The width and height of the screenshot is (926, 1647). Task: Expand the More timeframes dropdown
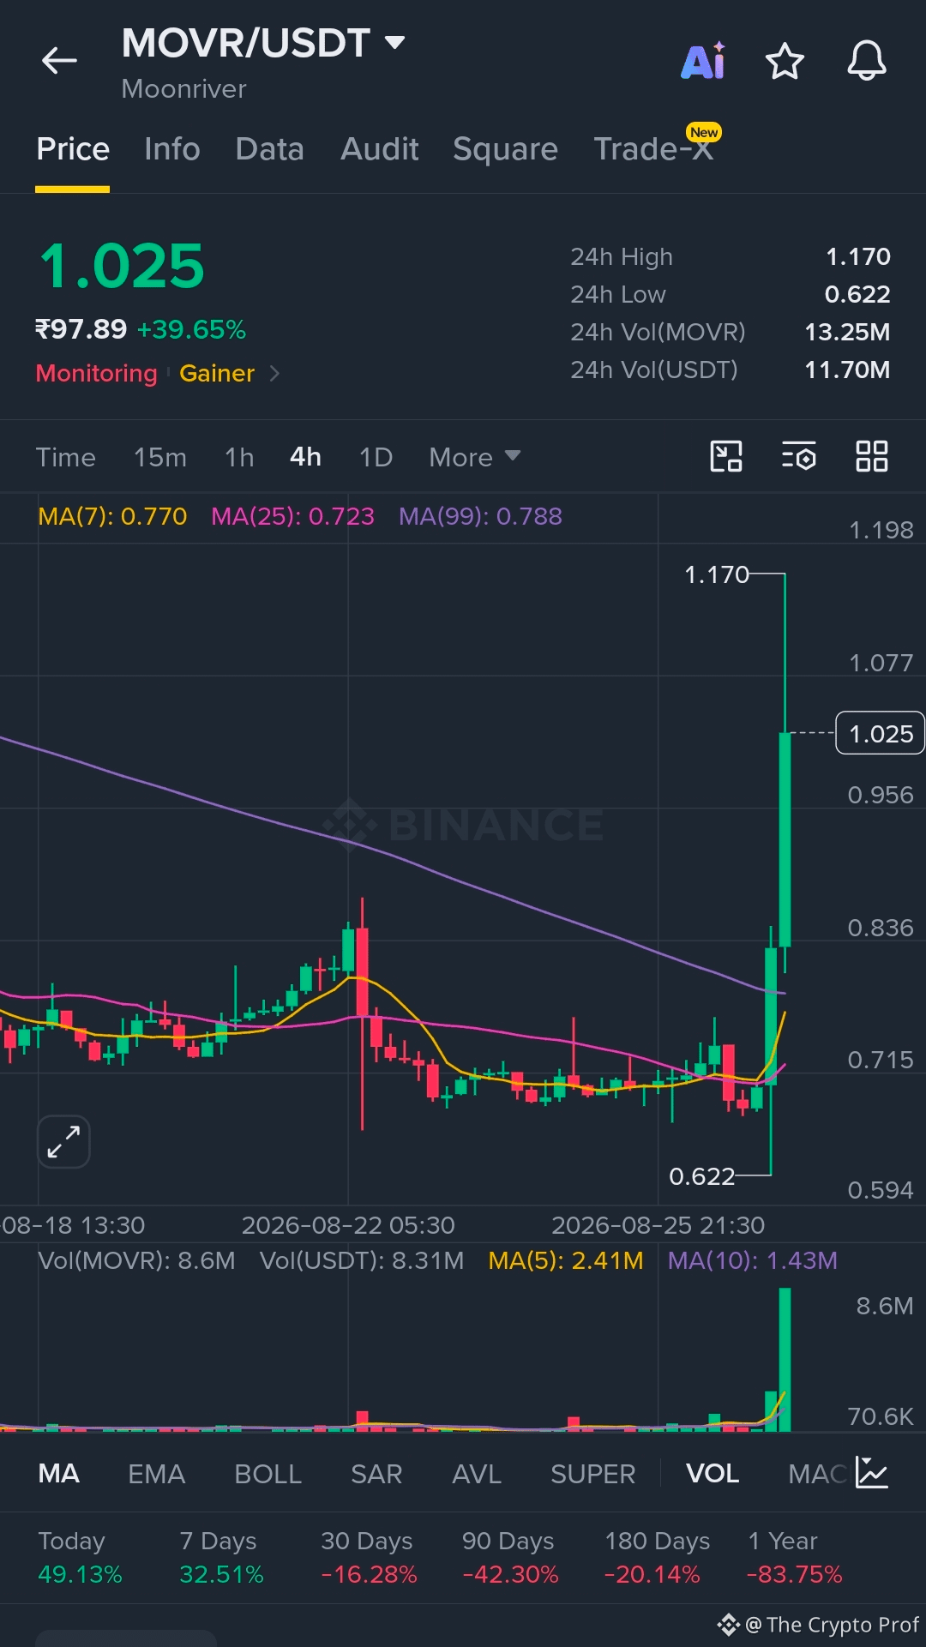[x=475, y=457]
